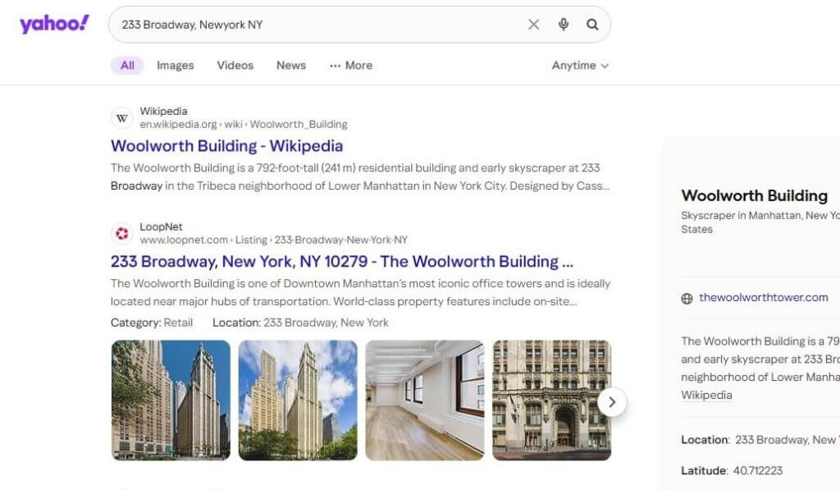The width and height of the screenshot is (840, 490).
Task: Click the LoopNet favicon icon
Action: pyautogui.click(x=121, y=233)
